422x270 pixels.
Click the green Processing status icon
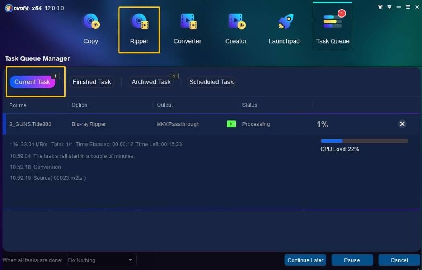pyautogui.click(x=231, y=124)
